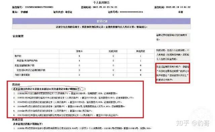Screen dimensions: 215x132
Task: Click the 查询时间 timestamp in header
Action: 105,7
